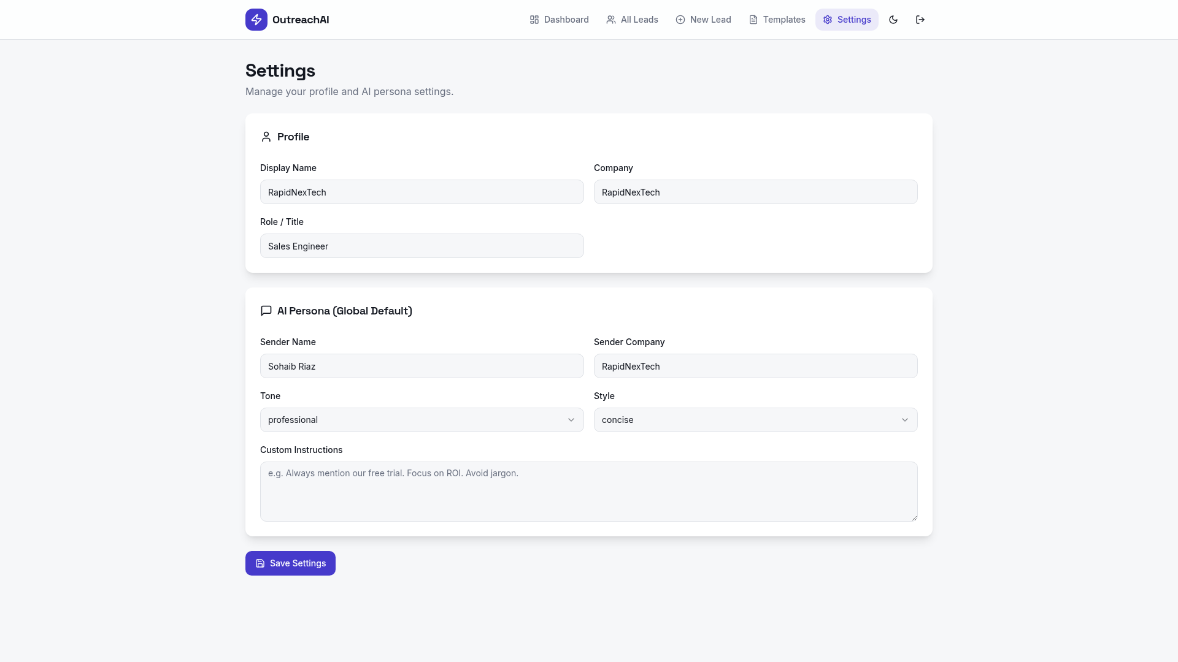Click the 'AI Persona (Global Default)' title
Viewport: 1178px width, 662px height.
point(345,311)
